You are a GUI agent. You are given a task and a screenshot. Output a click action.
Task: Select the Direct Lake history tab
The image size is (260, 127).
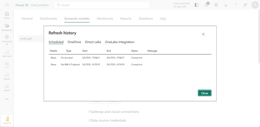[93, 42]
